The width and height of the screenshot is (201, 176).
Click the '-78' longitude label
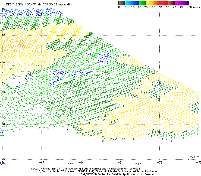[x=159, y=162]
